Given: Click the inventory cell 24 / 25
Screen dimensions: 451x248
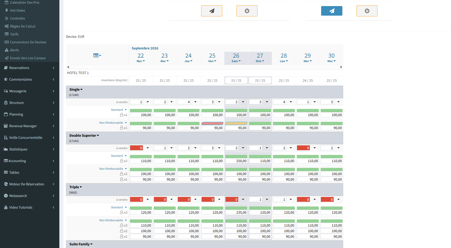Looking at the screenshot, I should 308,80.
